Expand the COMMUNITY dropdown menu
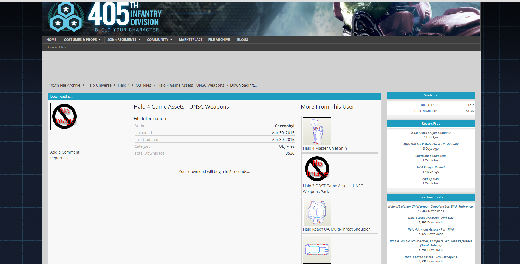The width and height of the screenshot is (520, 264). click(160, 40)
